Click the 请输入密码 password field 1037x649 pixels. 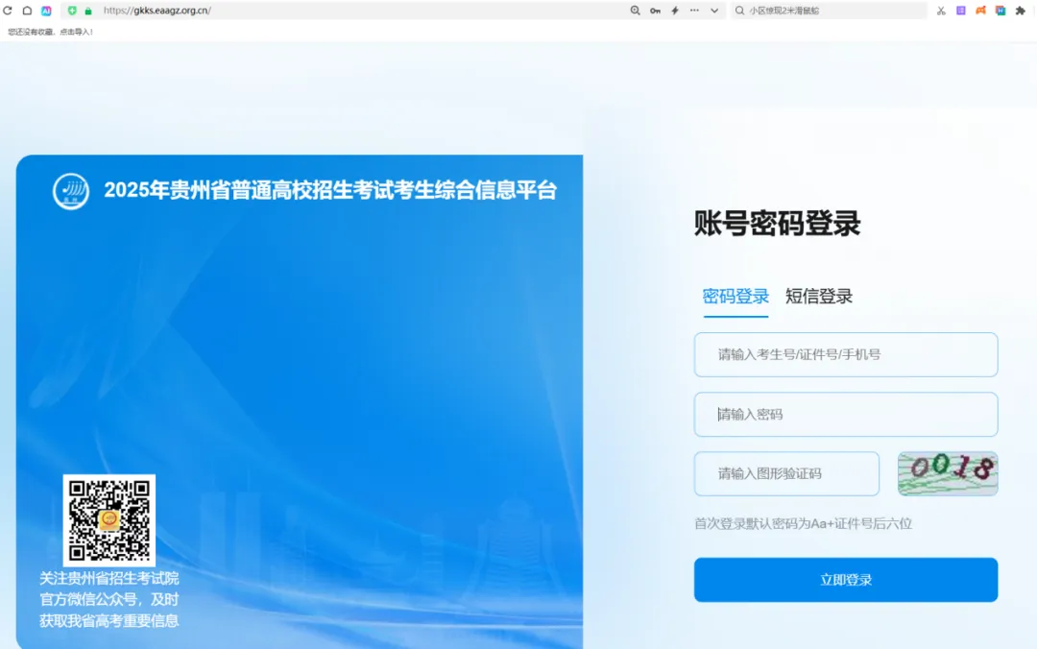pyautogui.click(x=845, y=415)
